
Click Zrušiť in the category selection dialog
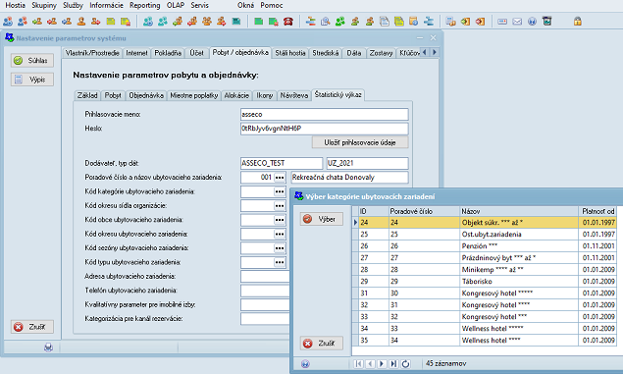(x=322, y=343)
